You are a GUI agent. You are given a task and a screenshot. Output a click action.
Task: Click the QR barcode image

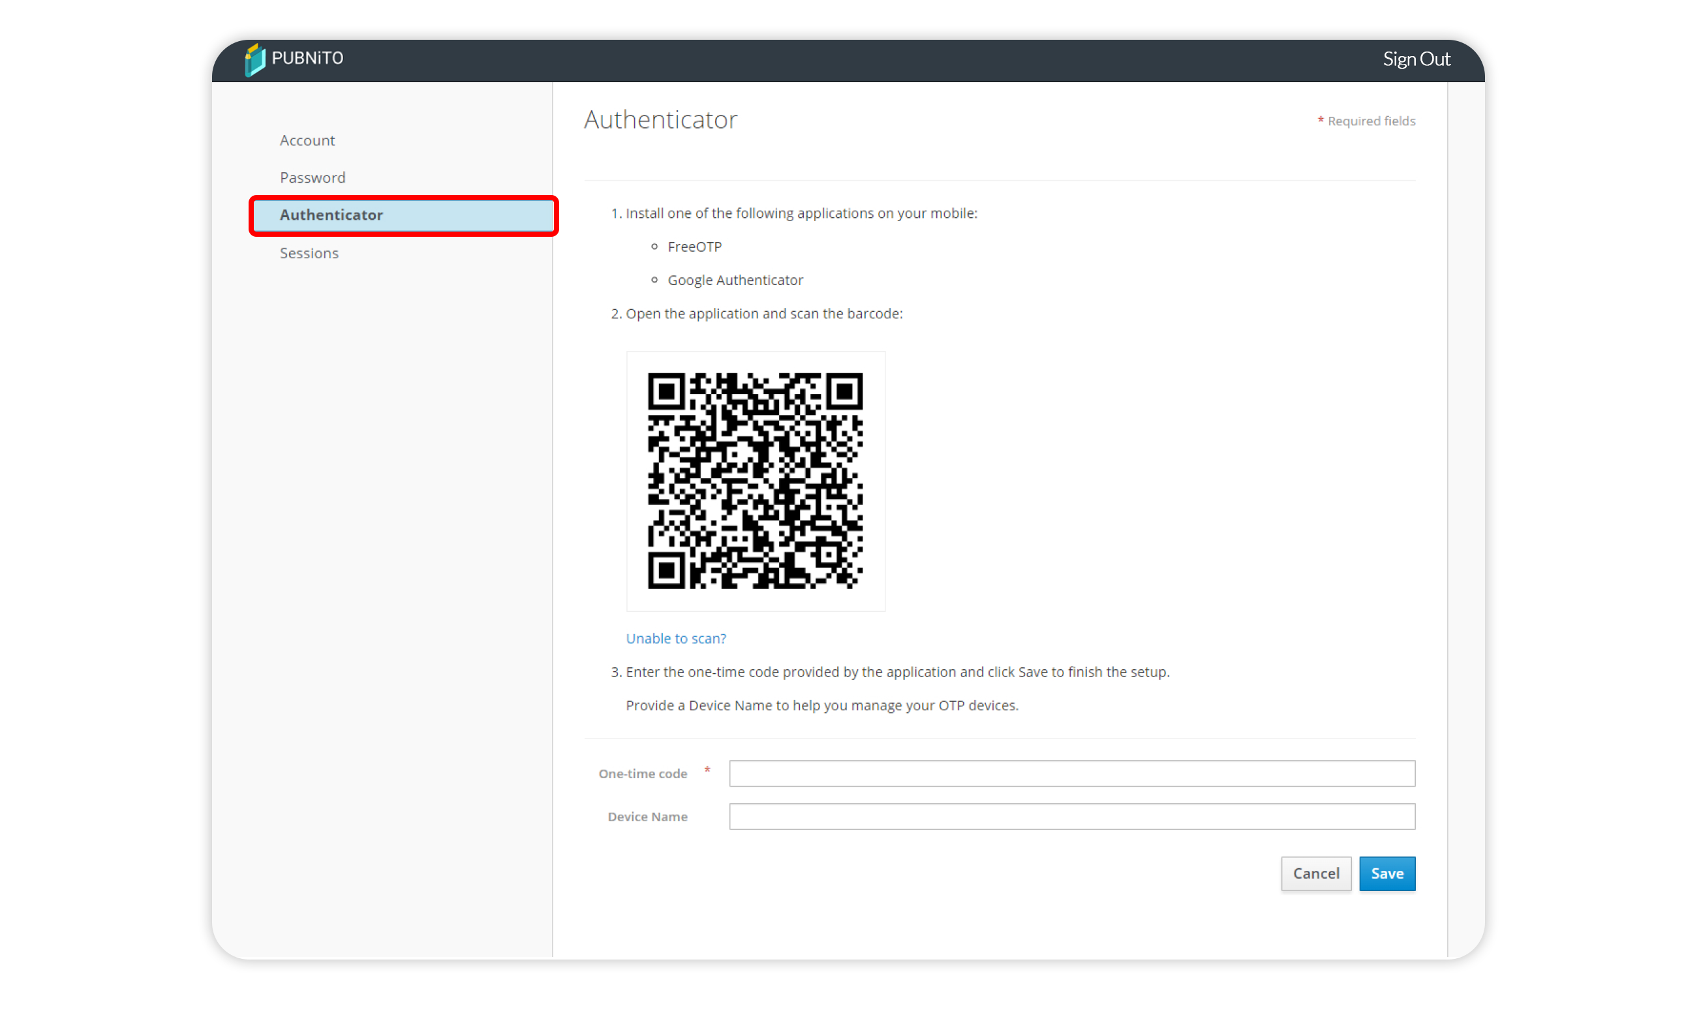(755, 480)
